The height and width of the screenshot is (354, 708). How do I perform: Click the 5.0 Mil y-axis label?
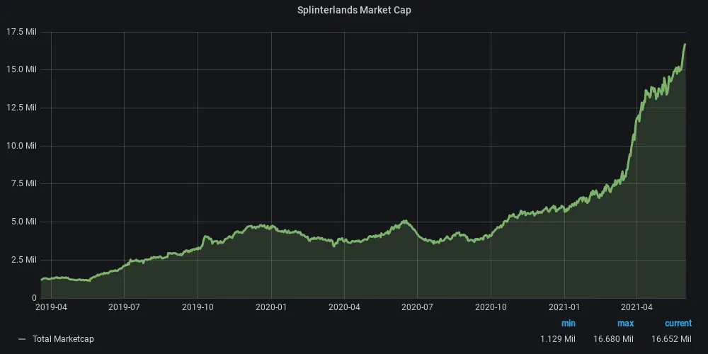(23, 222)
